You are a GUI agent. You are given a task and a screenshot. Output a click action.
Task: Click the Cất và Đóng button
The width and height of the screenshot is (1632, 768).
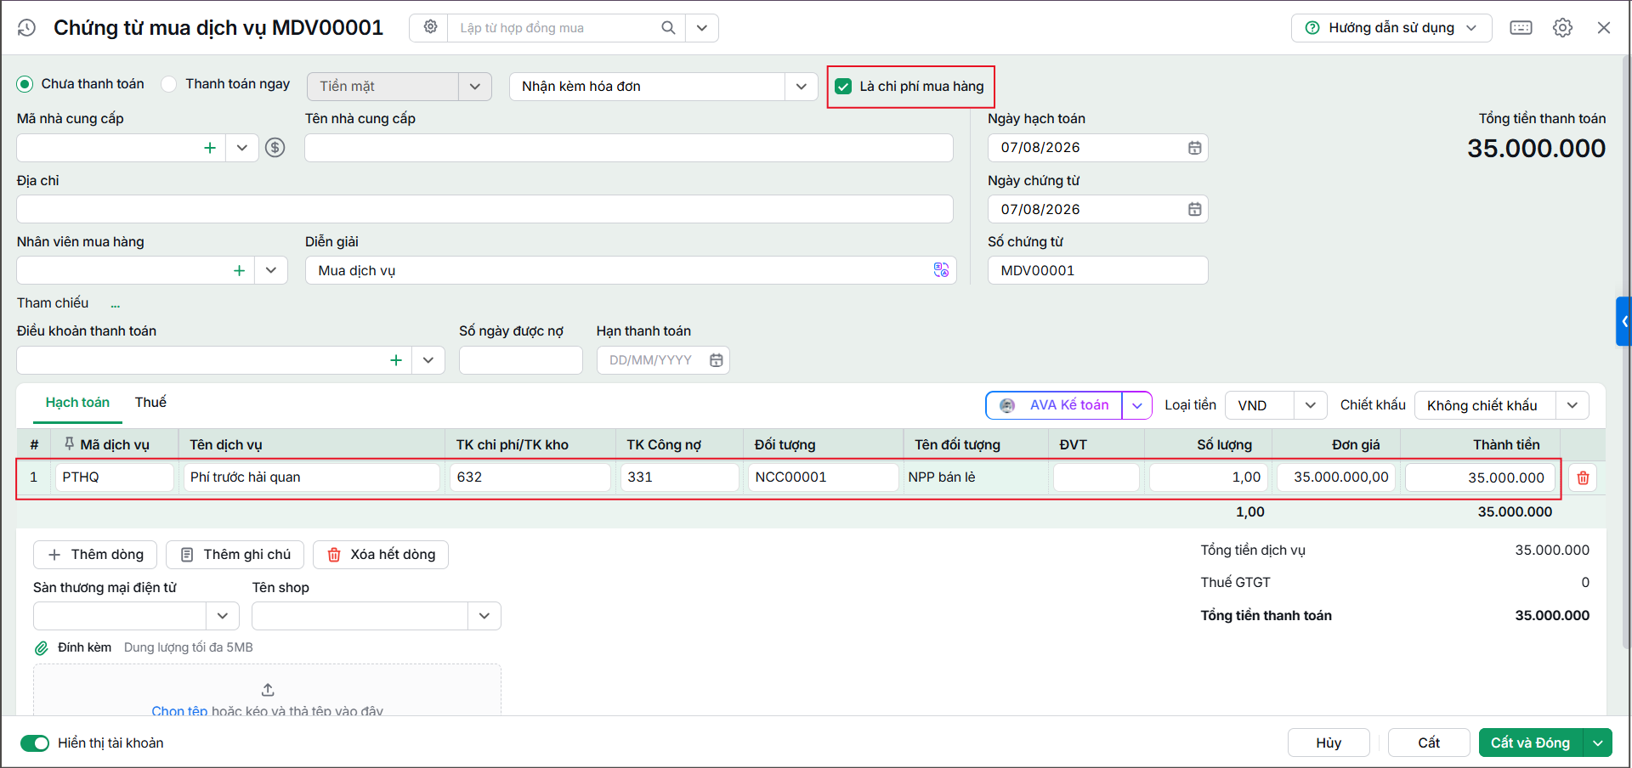click(x=1530, y=743)
